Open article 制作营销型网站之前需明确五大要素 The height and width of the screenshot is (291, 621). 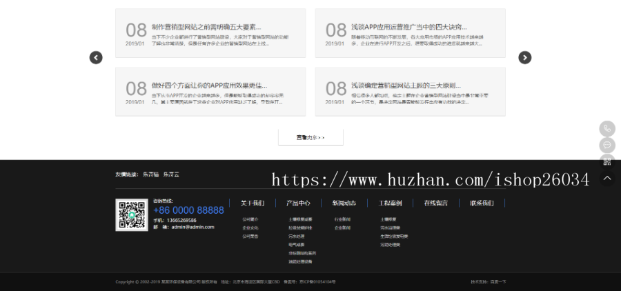[x=206, y=28]
